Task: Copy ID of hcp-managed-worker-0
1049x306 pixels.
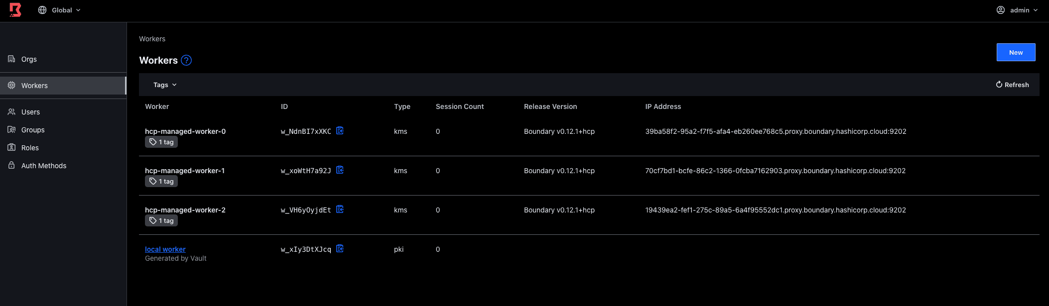Action: coord(340,131)
